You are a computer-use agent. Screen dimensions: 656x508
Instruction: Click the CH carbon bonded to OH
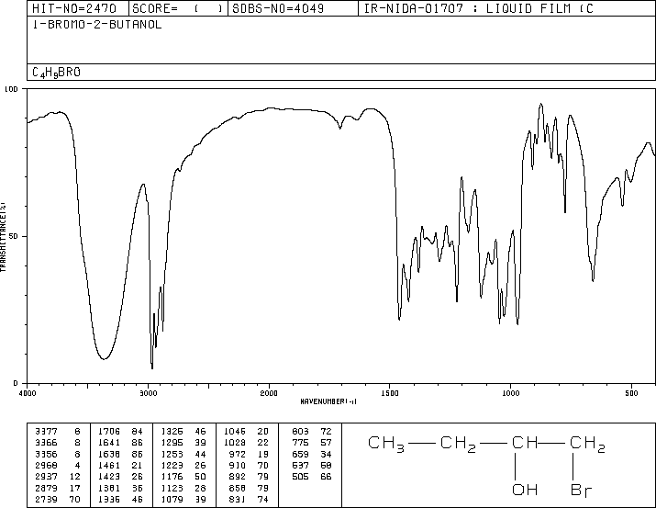525,442
